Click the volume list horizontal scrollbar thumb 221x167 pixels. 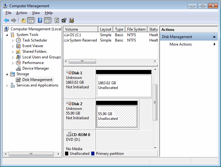(82, 61)
